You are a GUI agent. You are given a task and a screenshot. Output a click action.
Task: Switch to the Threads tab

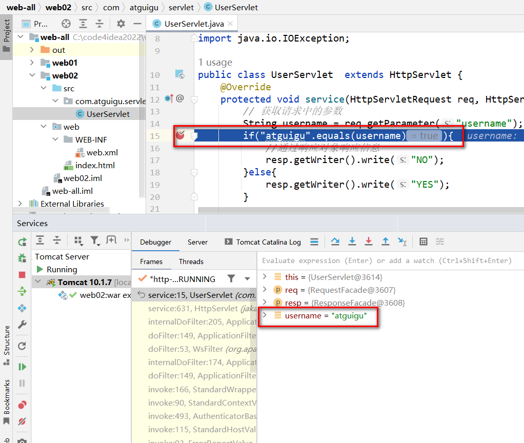coord(191,261)
